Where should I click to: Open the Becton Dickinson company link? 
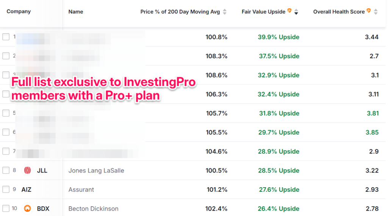(93, 208)
